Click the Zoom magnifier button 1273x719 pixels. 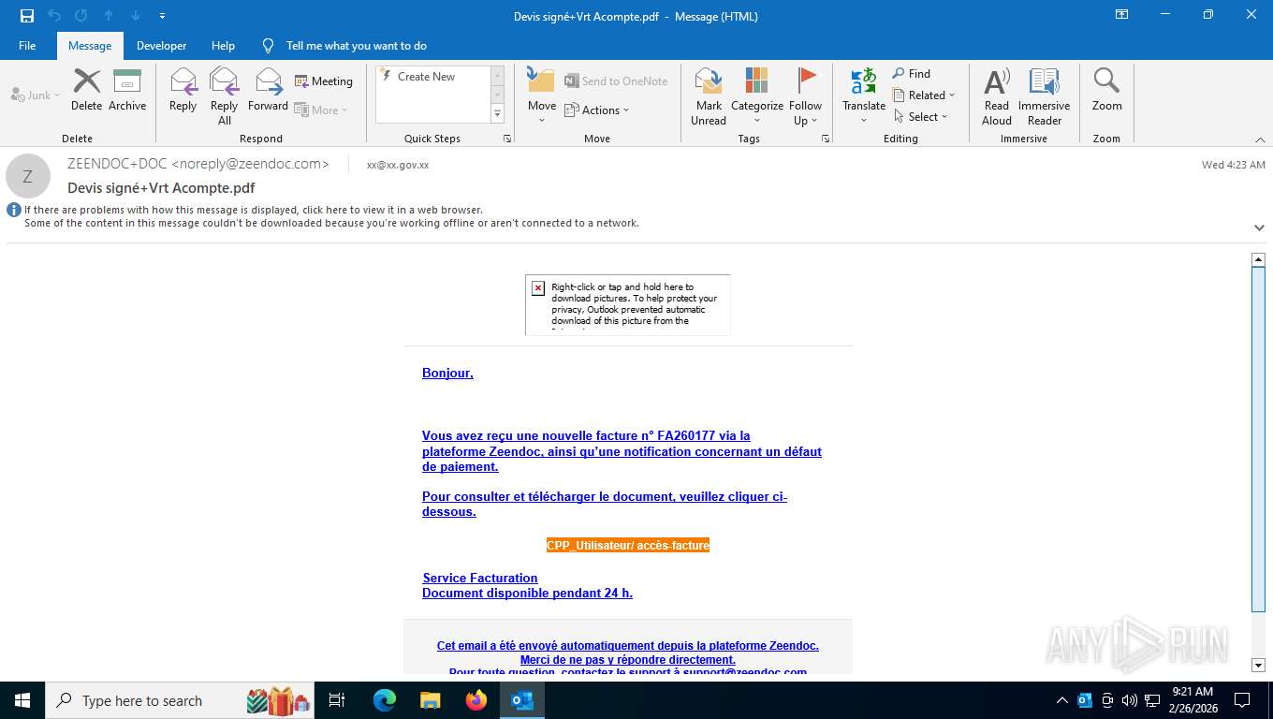pos(1106,90)
